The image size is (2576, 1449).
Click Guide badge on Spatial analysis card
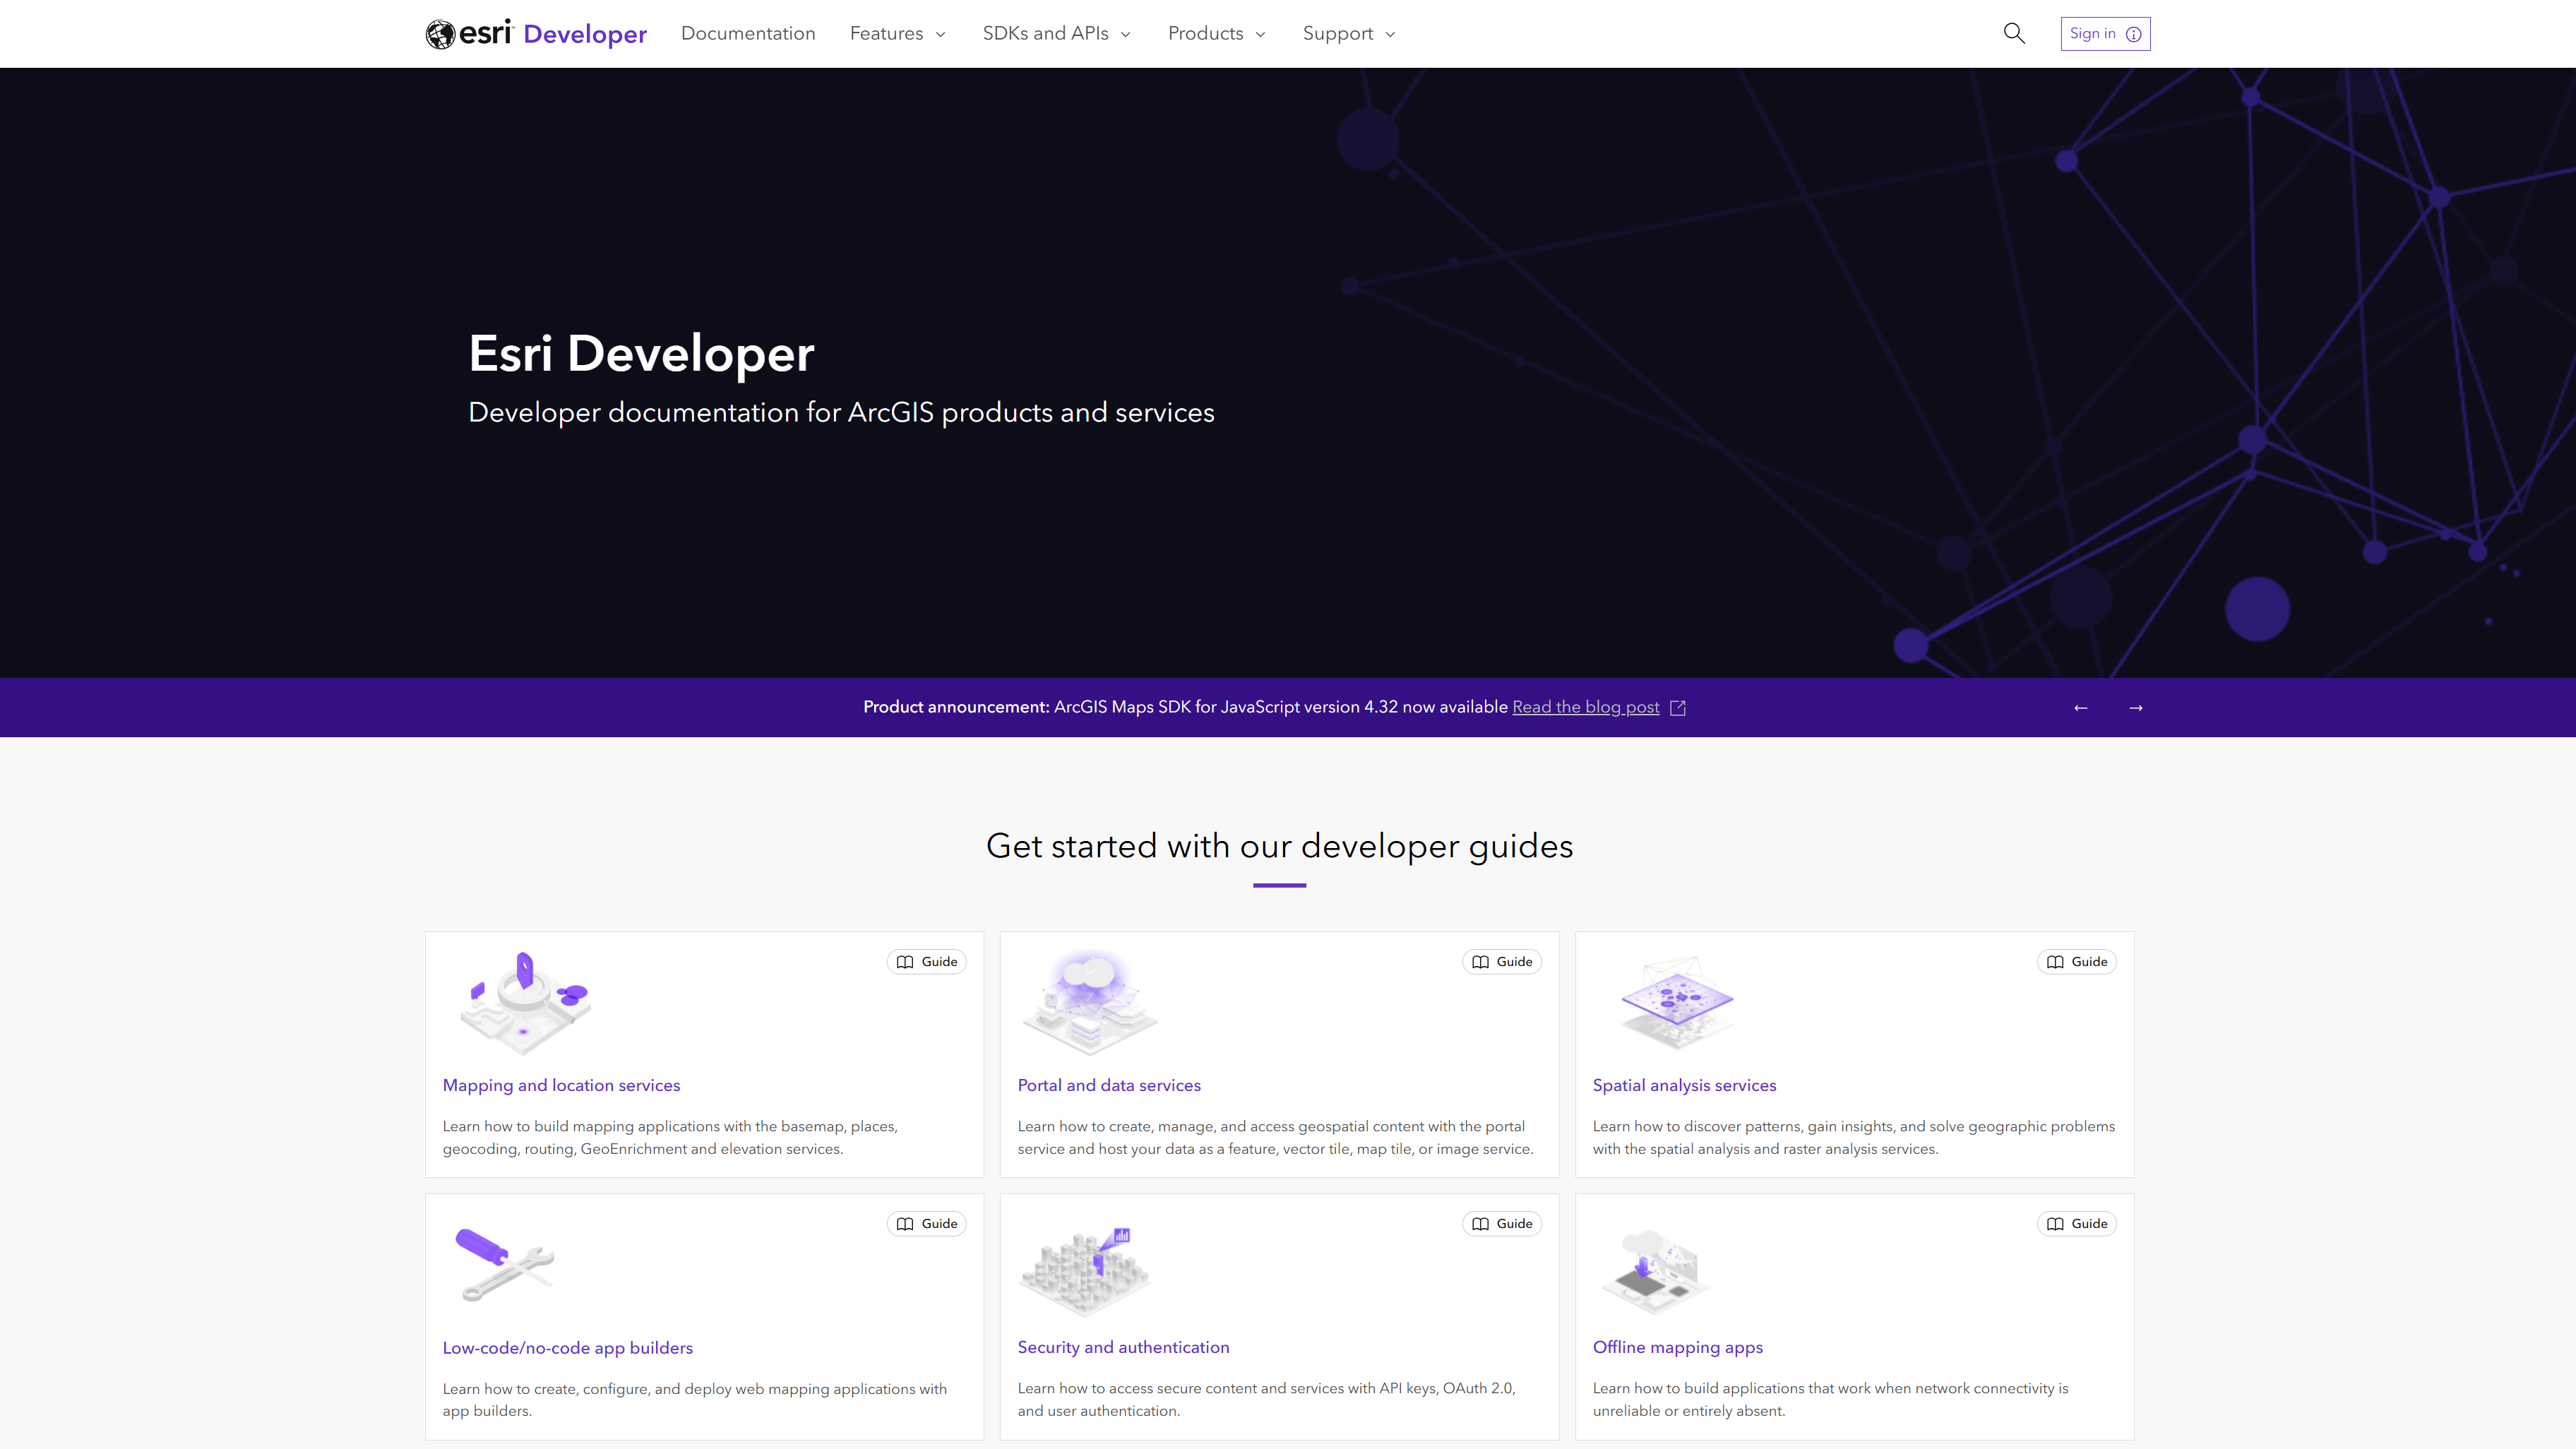tap(2077, 962)
